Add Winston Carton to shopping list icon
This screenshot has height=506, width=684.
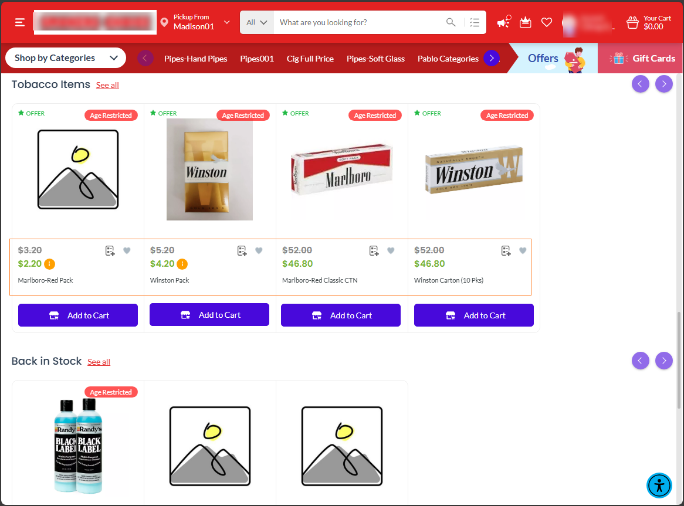(506, 250)
